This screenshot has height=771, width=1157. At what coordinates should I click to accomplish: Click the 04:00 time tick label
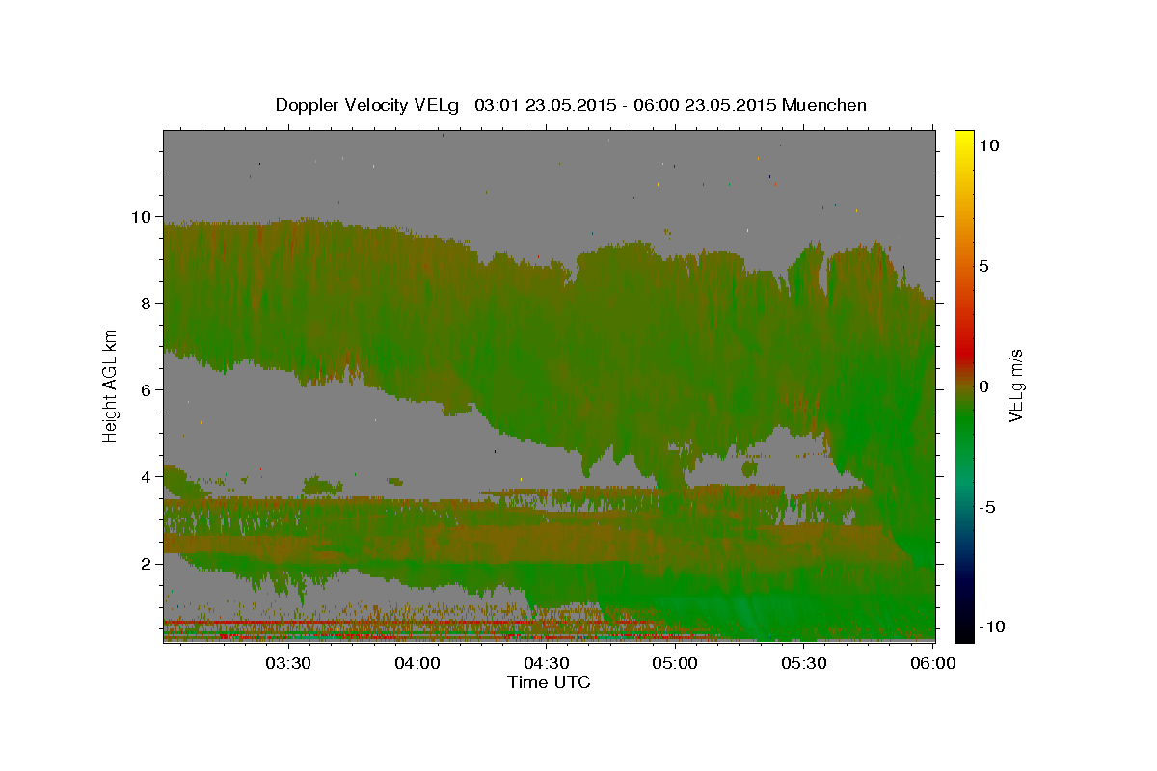(417, 663)
